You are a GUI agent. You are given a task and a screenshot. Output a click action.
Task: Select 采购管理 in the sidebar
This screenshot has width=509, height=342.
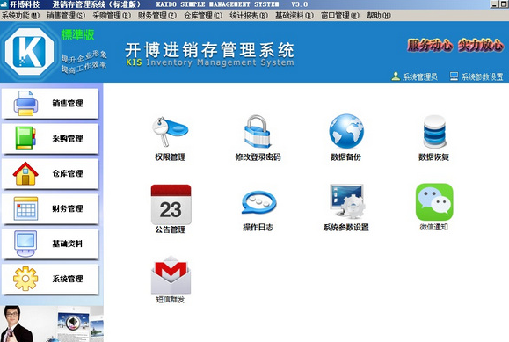coord(49,139)
